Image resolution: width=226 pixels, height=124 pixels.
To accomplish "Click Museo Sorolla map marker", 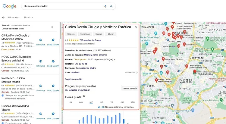I will (x=166, y=24).
